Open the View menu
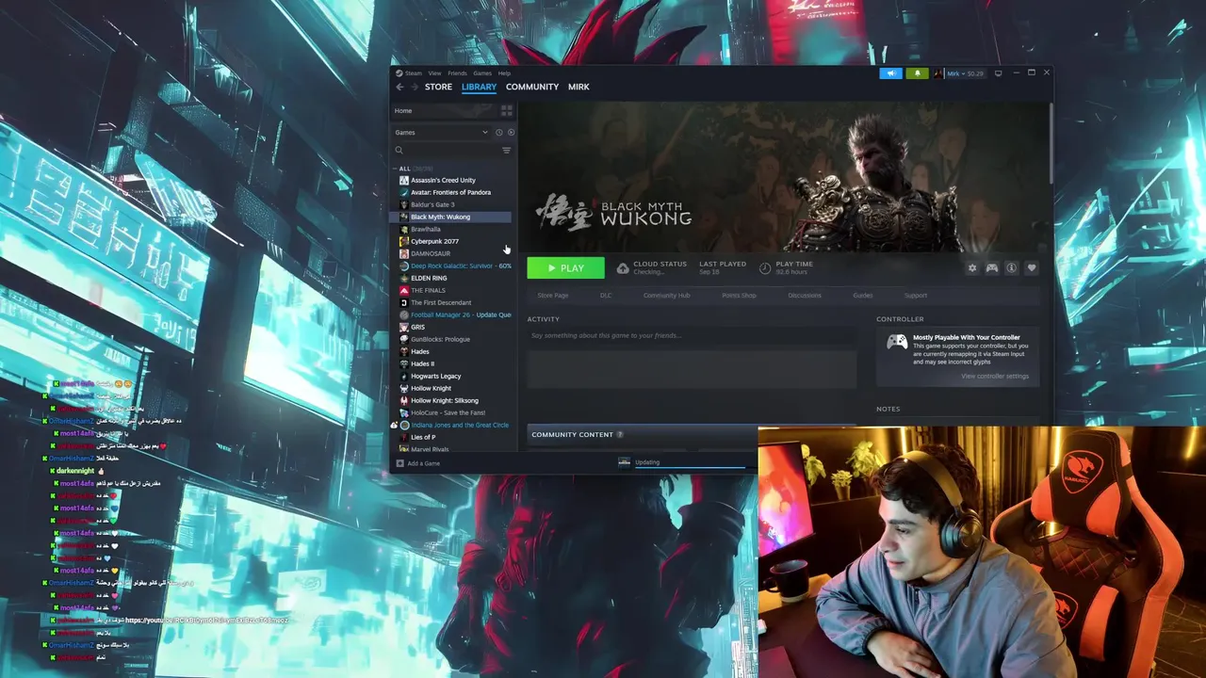This screenshot has height=678, width=1206. pyautogui.click(x=434, y=73)
